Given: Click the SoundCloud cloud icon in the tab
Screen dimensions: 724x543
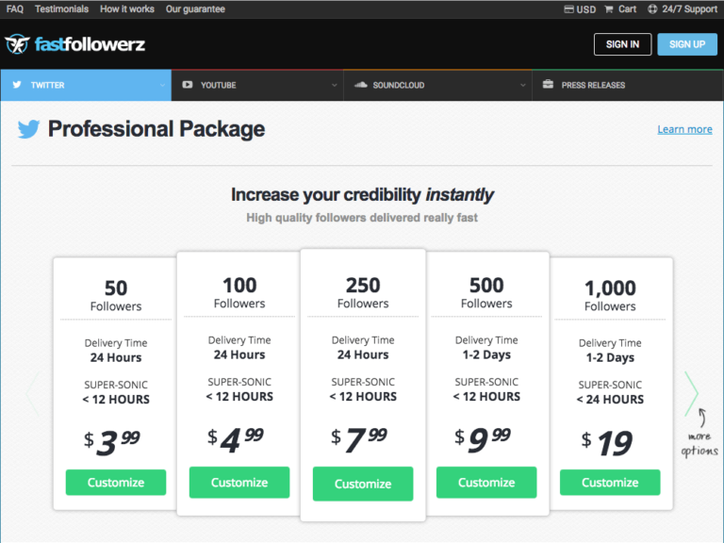Looking at the screenshot, I should coord(360,85).
